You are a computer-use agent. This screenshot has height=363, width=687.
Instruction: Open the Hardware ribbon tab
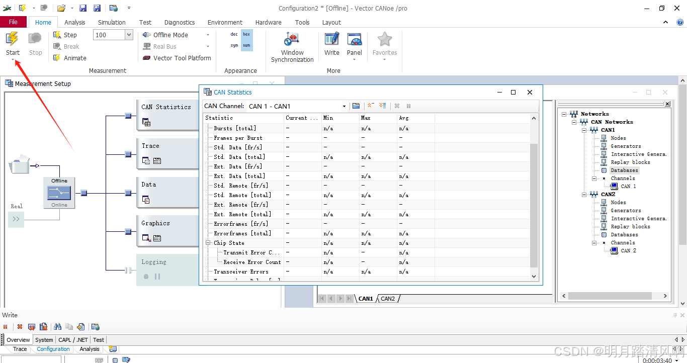[x=269, y=22]
